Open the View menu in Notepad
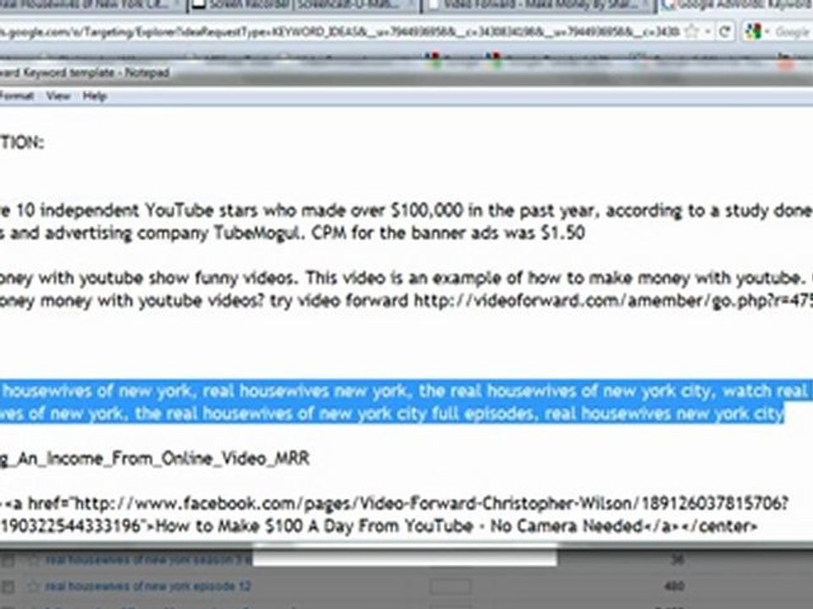Screen dimensions: 813x609 pyautogui.click(x=58, y=96)
